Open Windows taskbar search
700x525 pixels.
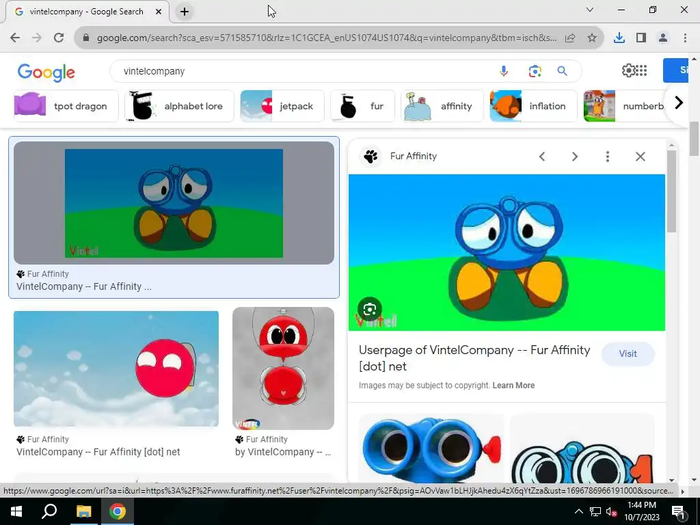(49, 511)
